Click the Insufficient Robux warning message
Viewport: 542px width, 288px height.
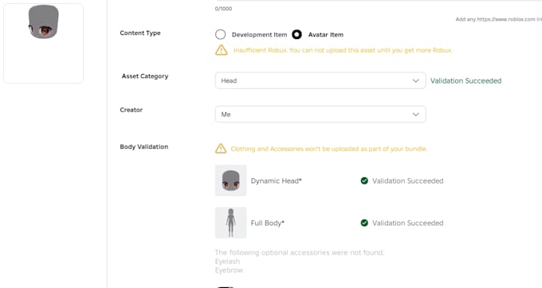(x=343, y=50)
